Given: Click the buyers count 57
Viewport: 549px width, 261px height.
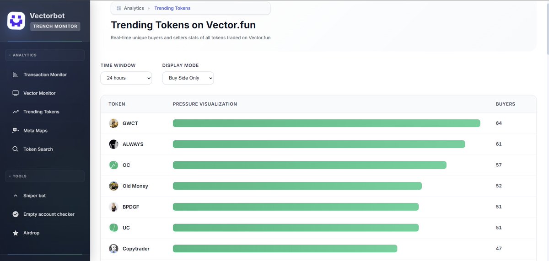Looking at the screenshot, I should pyautogui.click(x=499, y=165).
